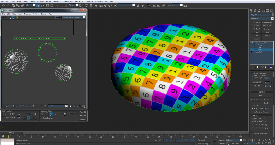Click the Zoom magnifier in Edit UVWs

(73, 106)
